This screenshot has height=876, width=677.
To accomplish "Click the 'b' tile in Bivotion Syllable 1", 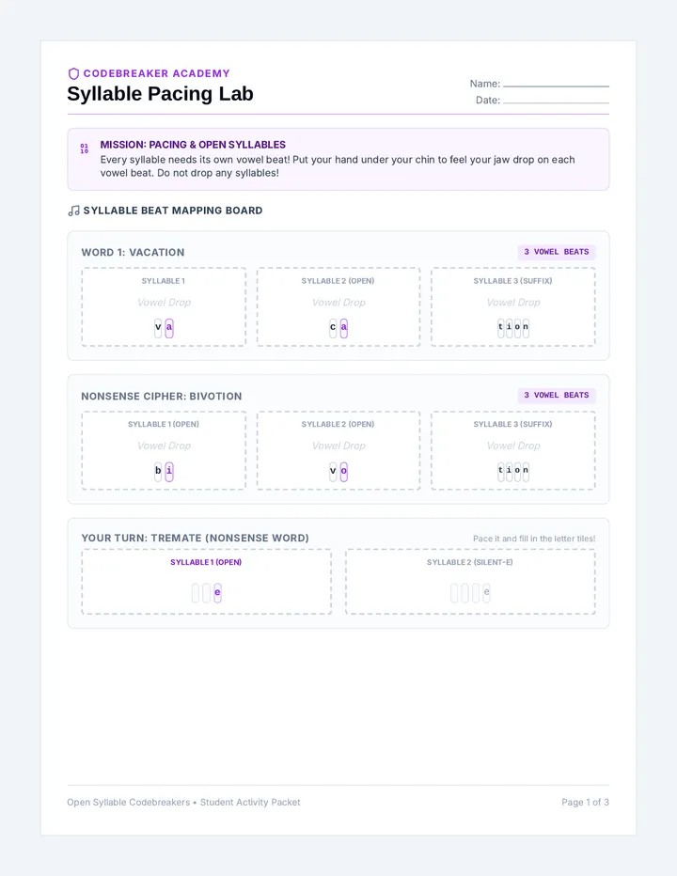I will tap(158, 471).
